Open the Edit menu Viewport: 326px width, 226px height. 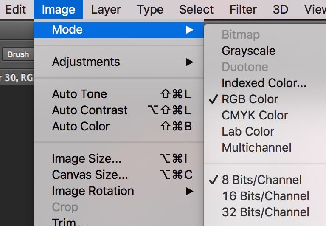16,9
